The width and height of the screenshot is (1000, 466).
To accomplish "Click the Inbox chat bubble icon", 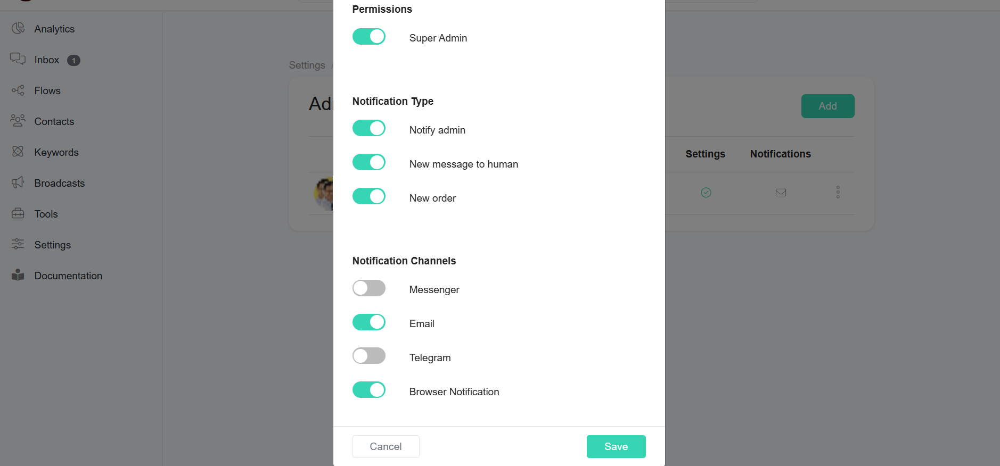I will 18,59.
